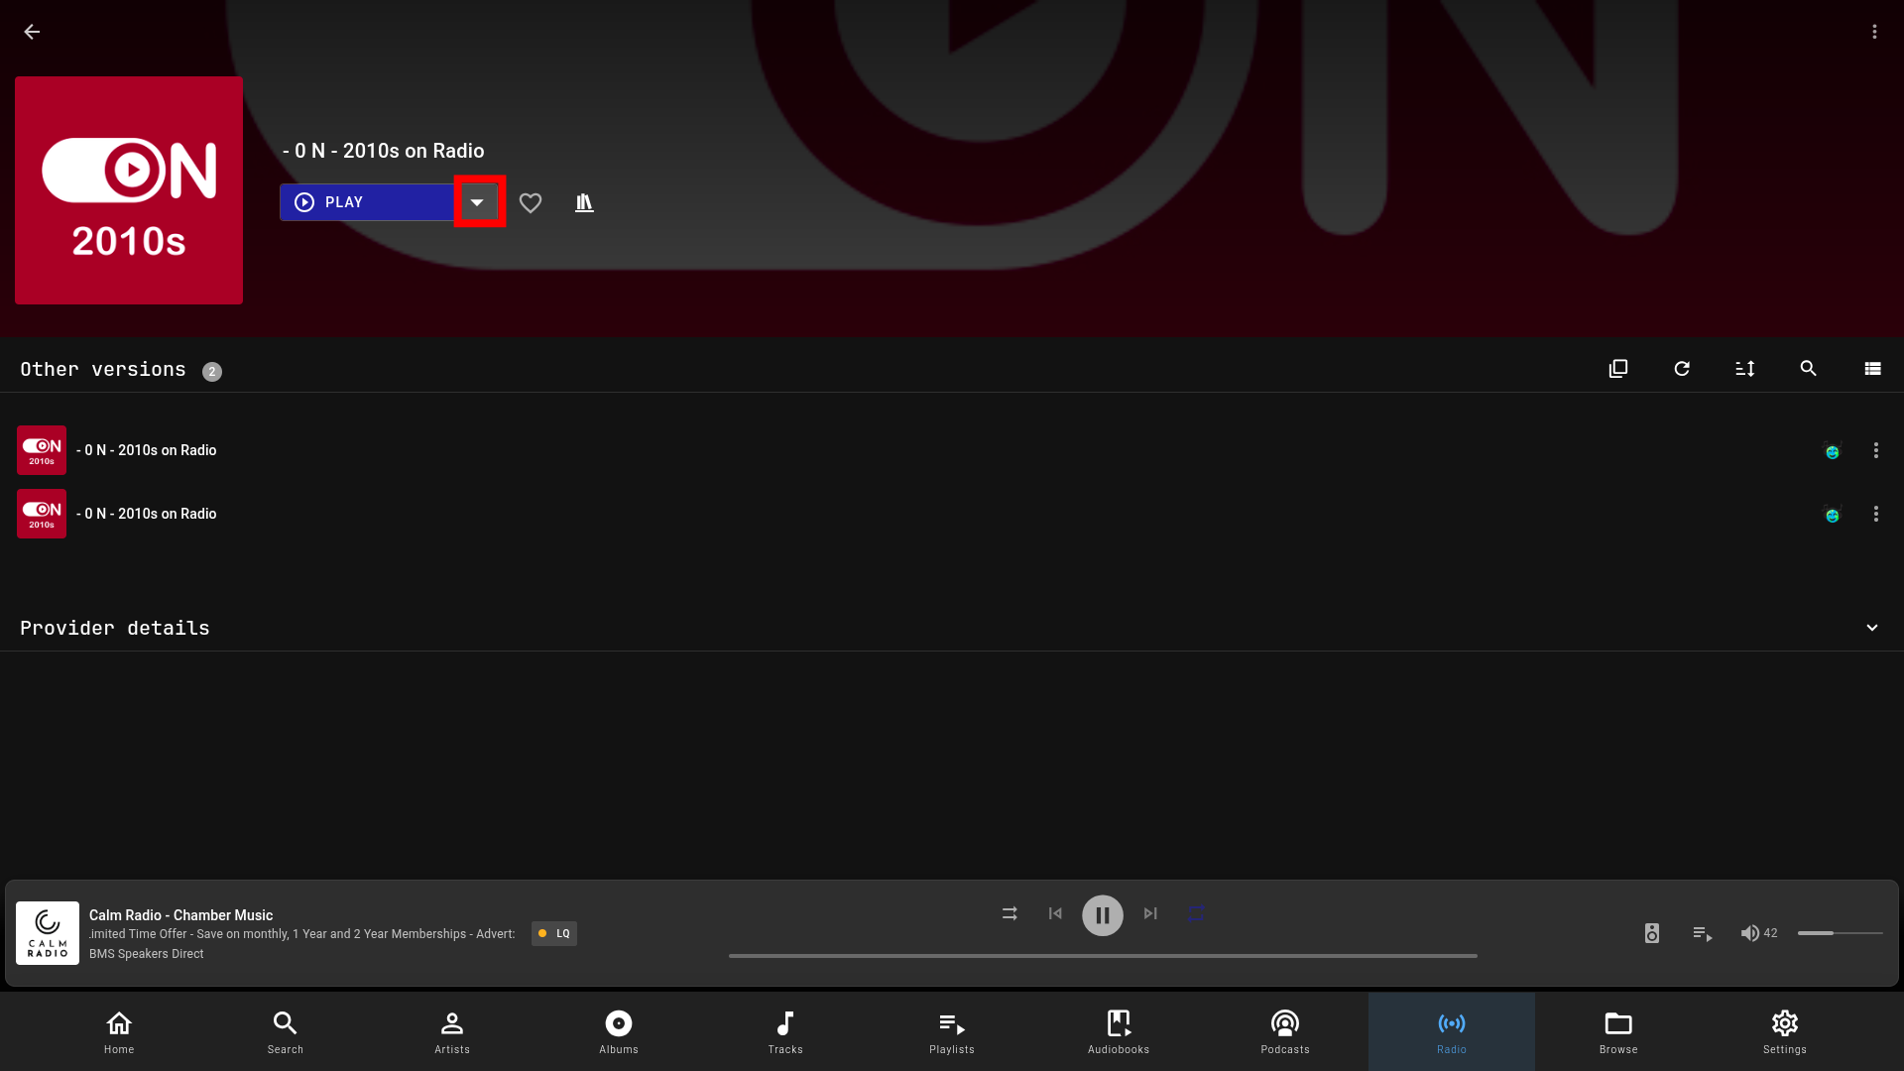The image size is (1904, 1071).
Task: Click provider icon on first version row
Action: coord(1833,451)
